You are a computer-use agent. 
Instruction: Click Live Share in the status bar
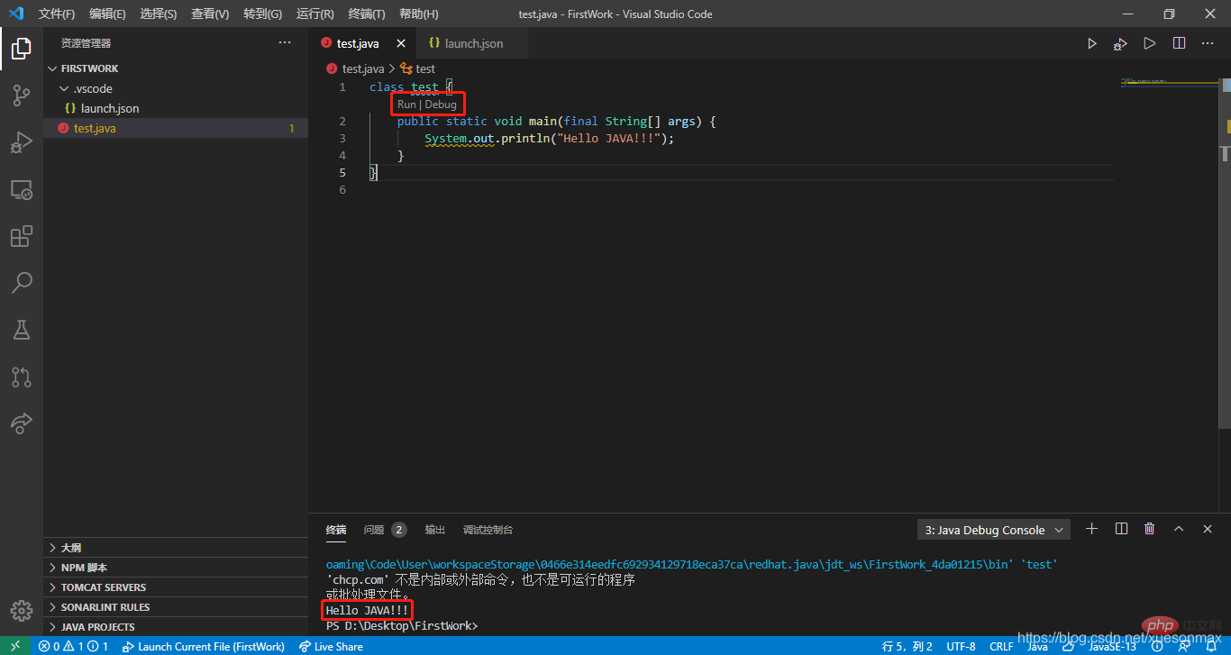[331, 646]
